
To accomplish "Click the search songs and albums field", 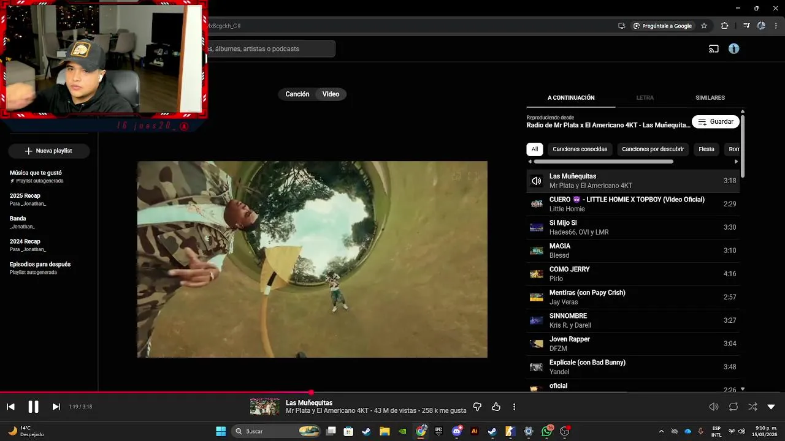I will pyautogui.click(x=270, y=48).
